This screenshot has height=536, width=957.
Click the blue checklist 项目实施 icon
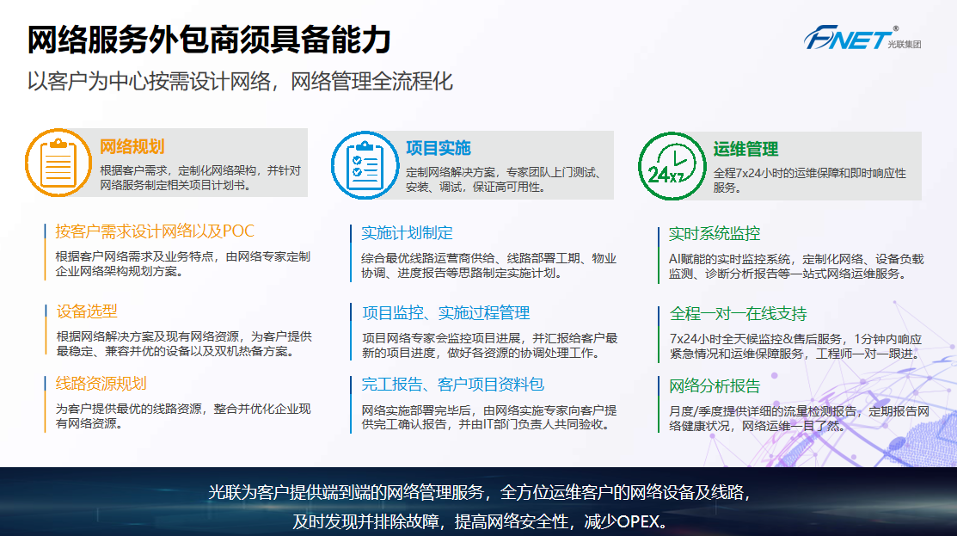pos(365,163)
